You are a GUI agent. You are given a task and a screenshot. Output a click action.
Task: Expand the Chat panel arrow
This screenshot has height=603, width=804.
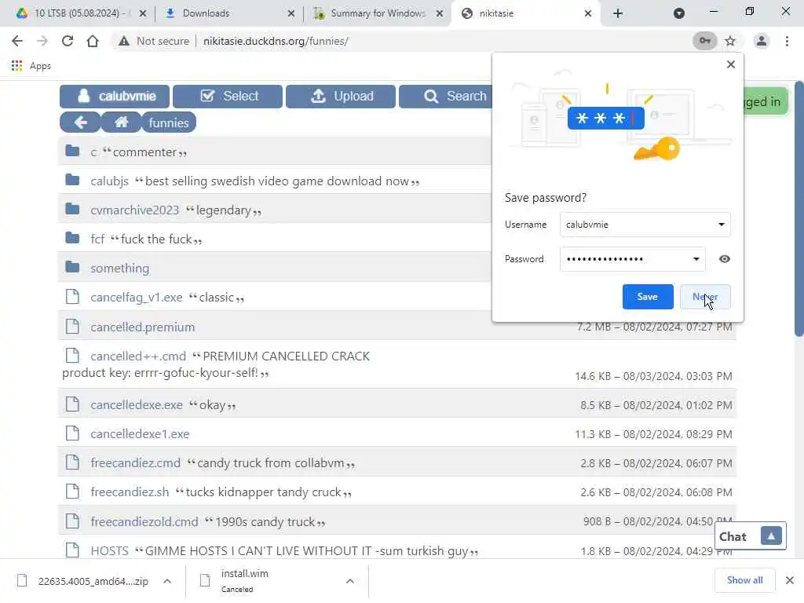click(x=771, y=536)
